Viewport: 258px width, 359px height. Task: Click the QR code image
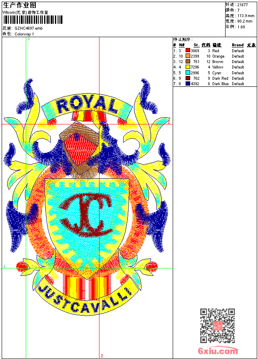218,326
